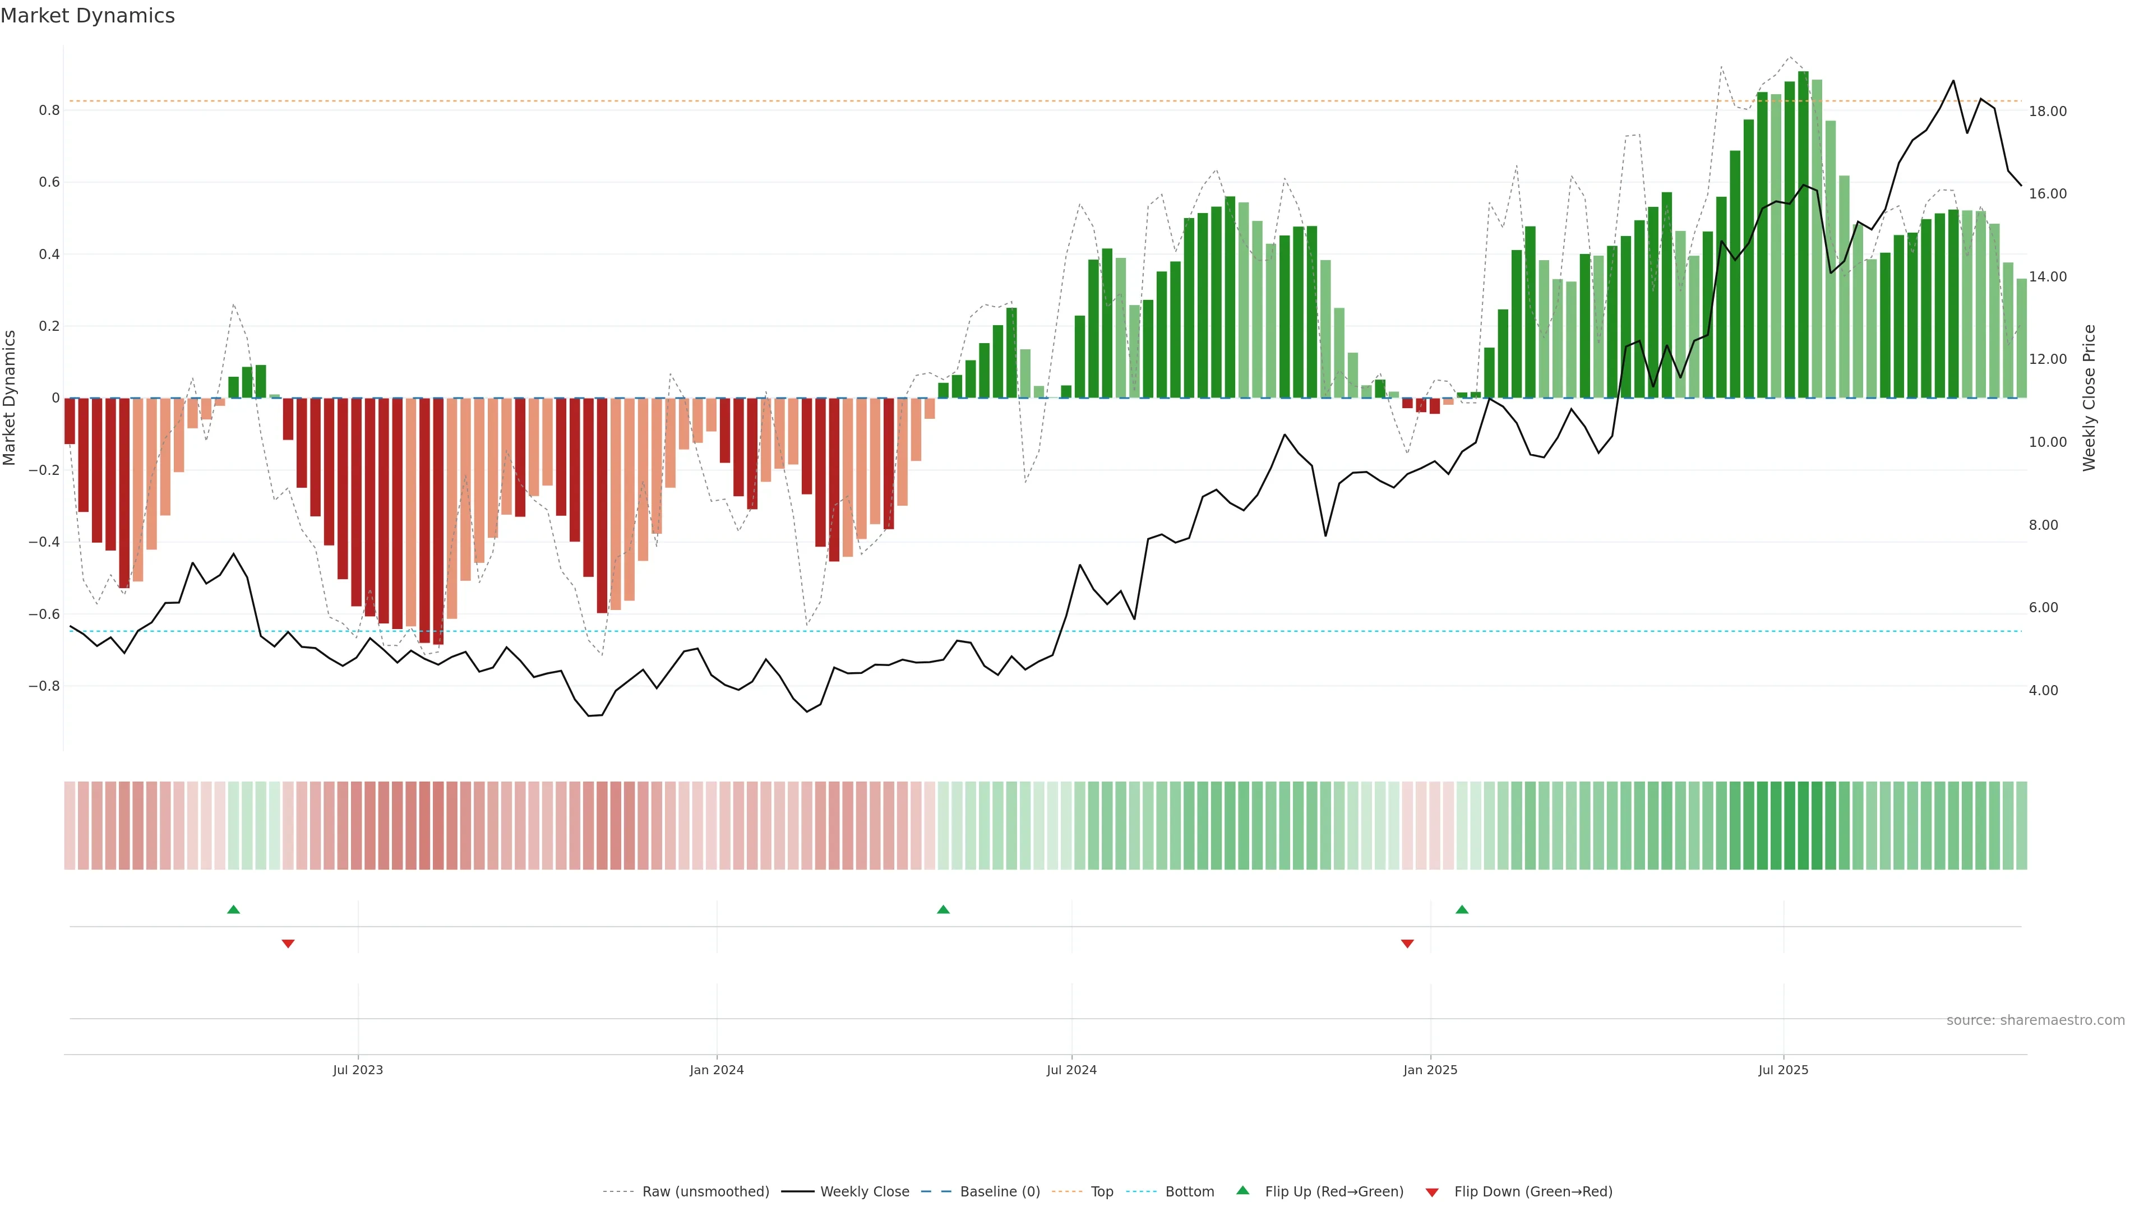Click the red flip-down marker before Jul 2023
Viewport: 2153px width, 1211px height.
point(288,944)
